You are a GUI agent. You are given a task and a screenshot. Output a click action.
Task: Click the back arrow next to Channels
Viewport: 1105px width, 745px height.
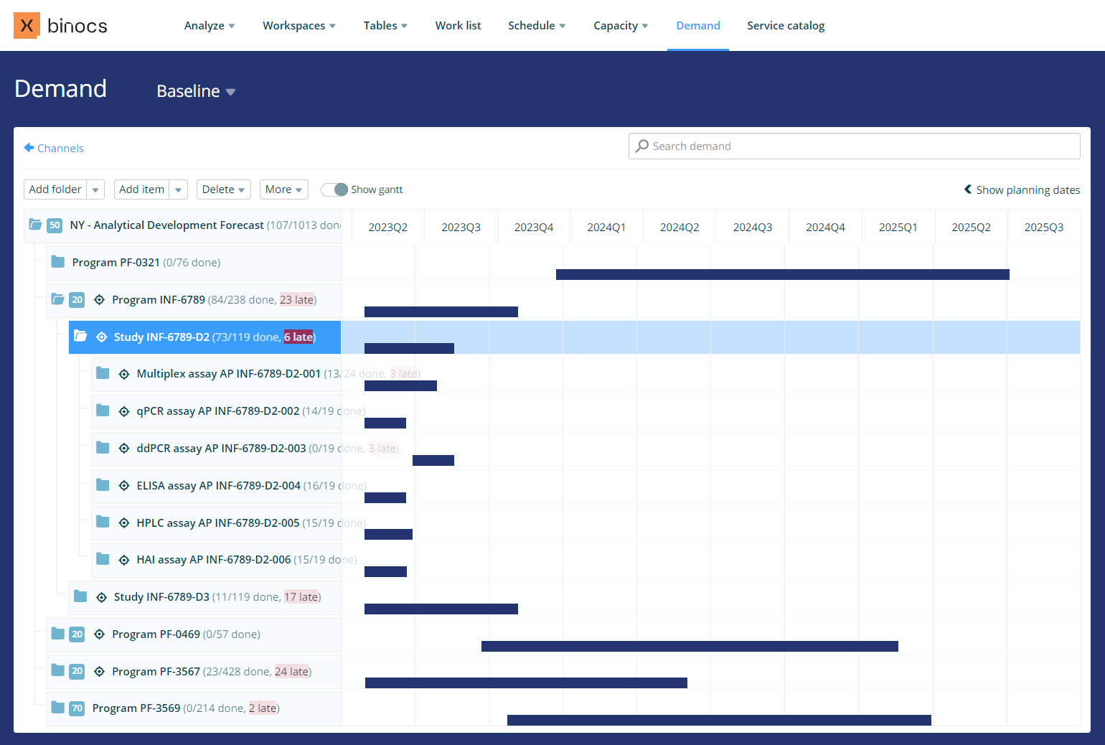(x=29, y=148)
